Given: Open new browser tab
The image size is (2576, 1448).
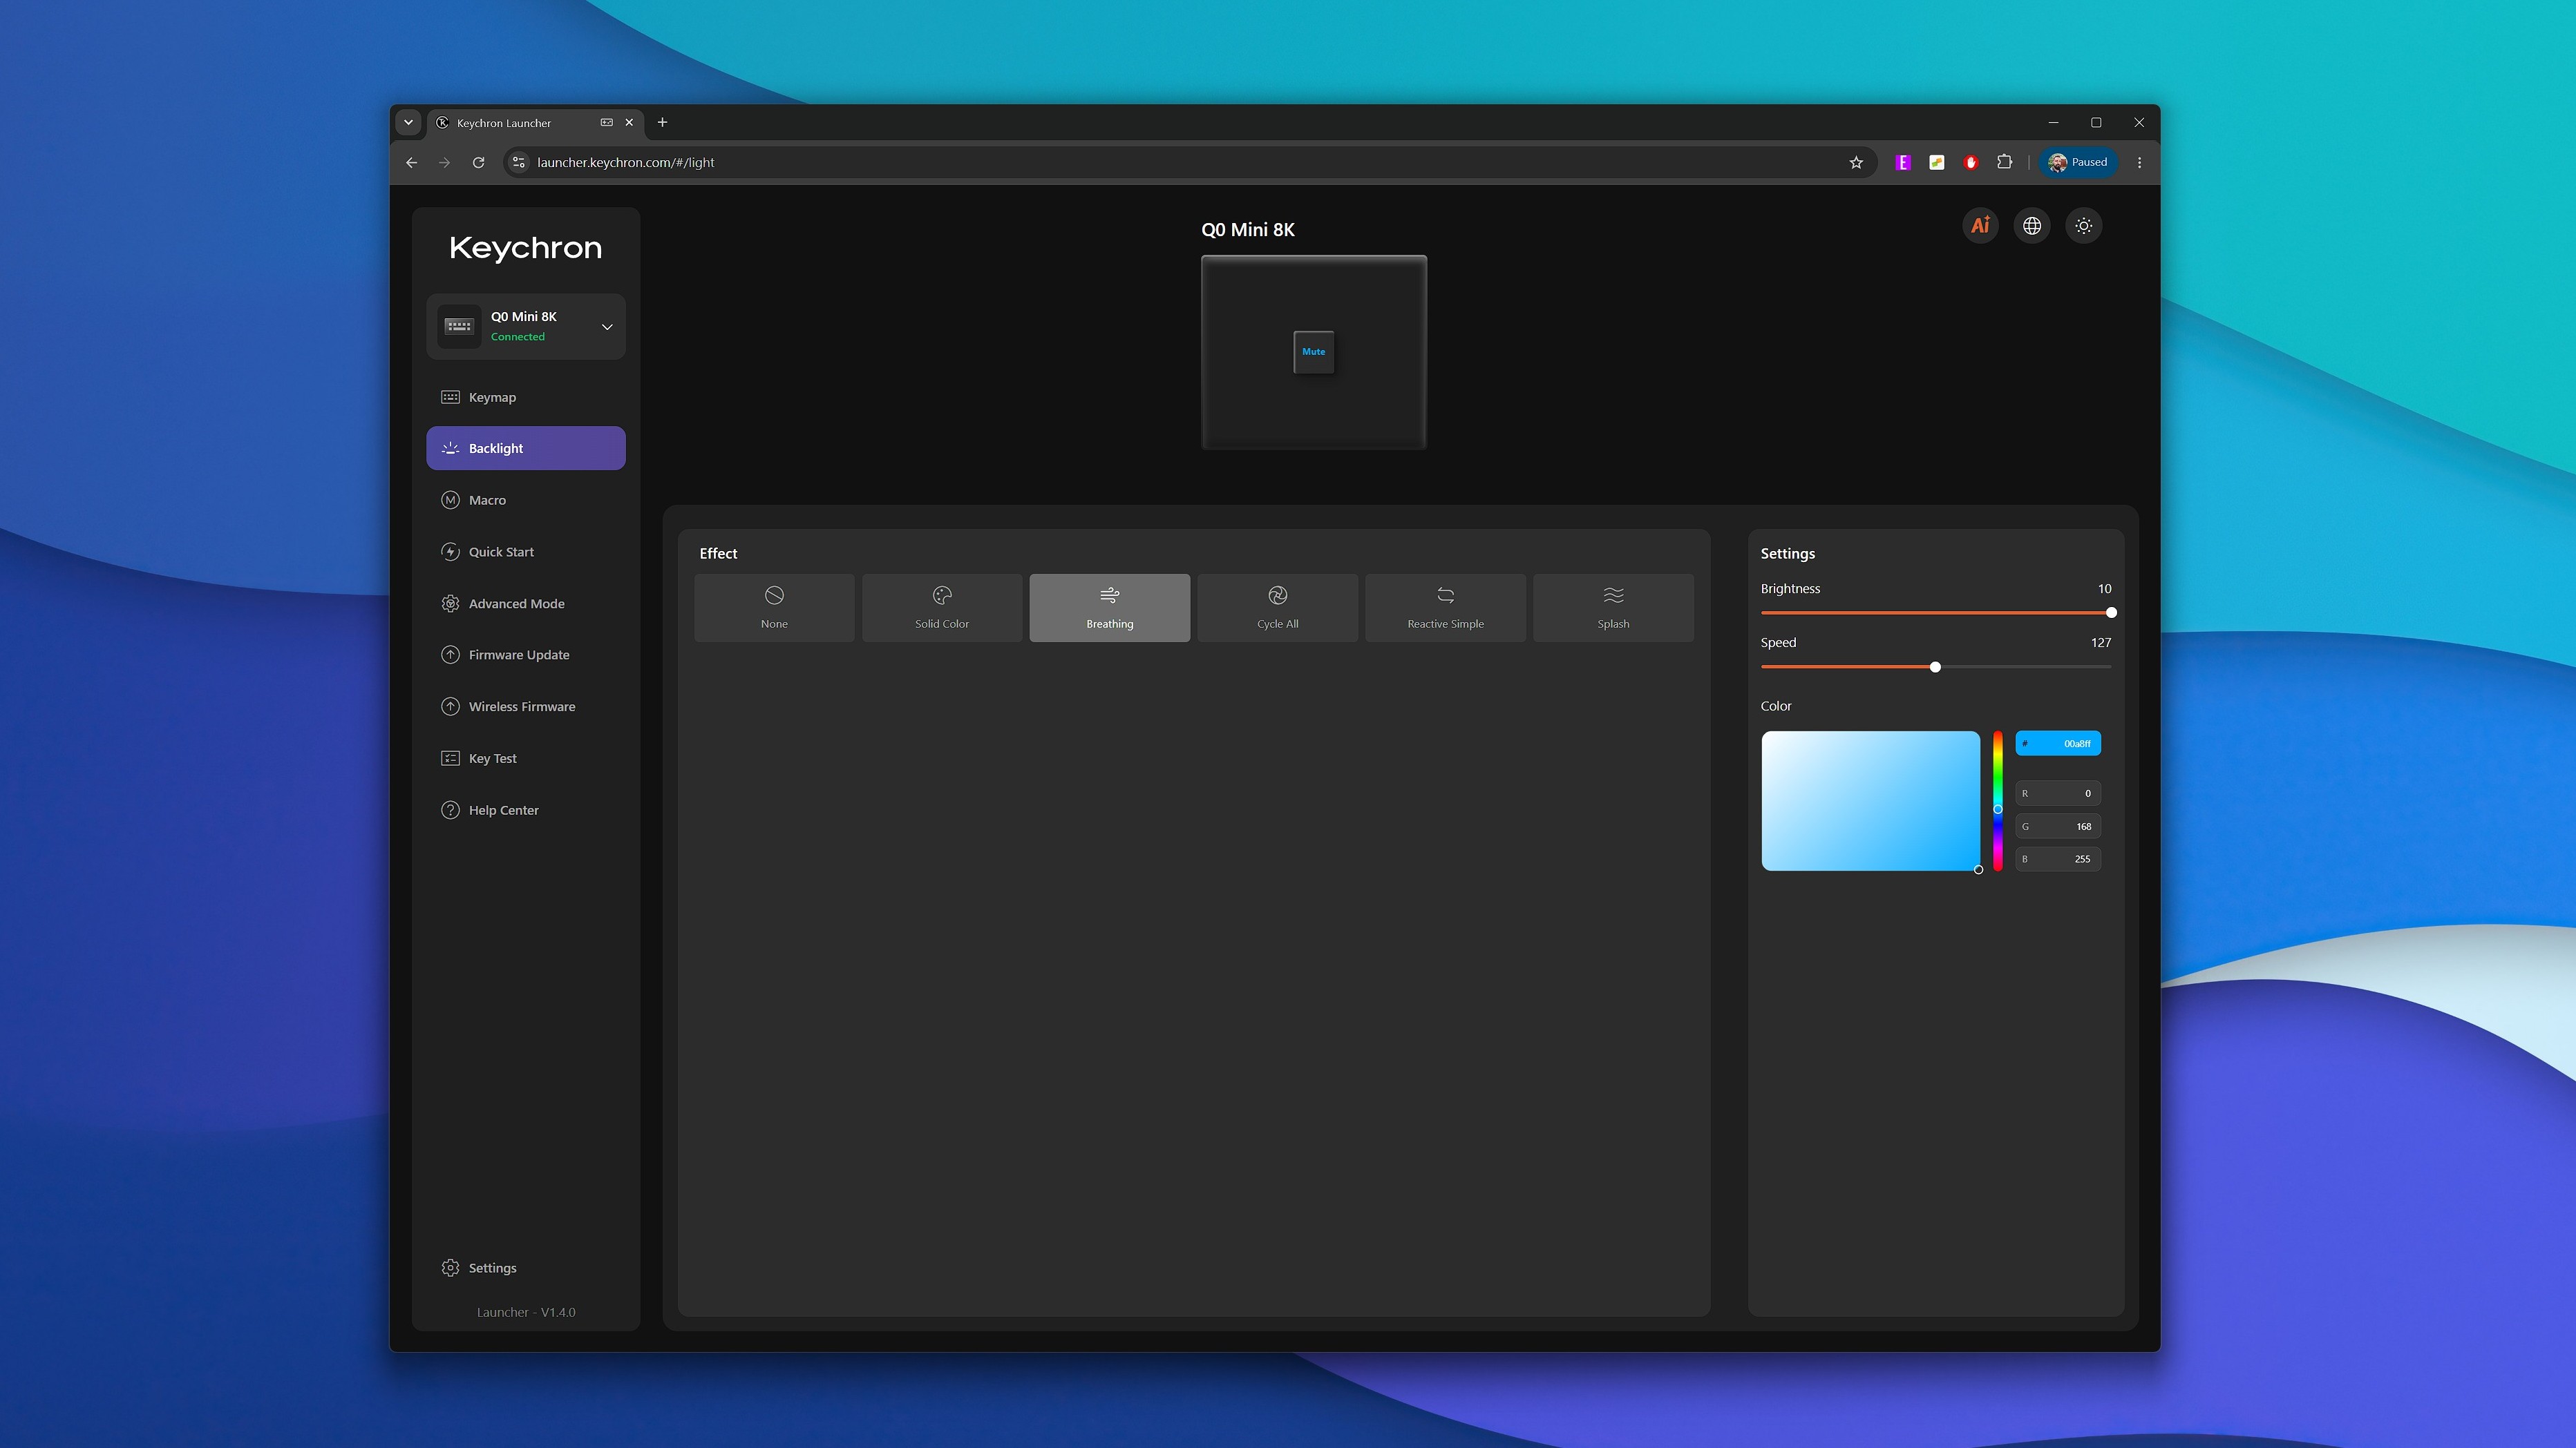Looking at the screenshot, I should [x=662, y=122].
